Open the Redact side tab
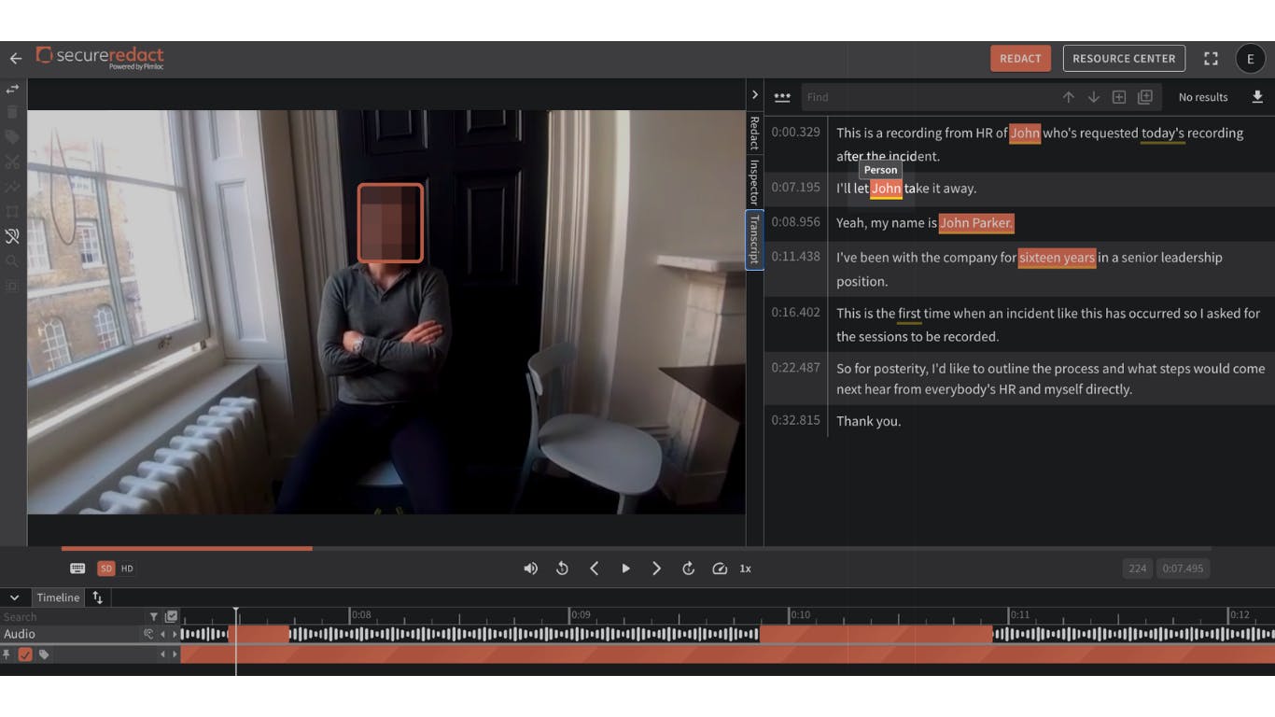This screenshot has height=717, width=1275. point(754,134)
